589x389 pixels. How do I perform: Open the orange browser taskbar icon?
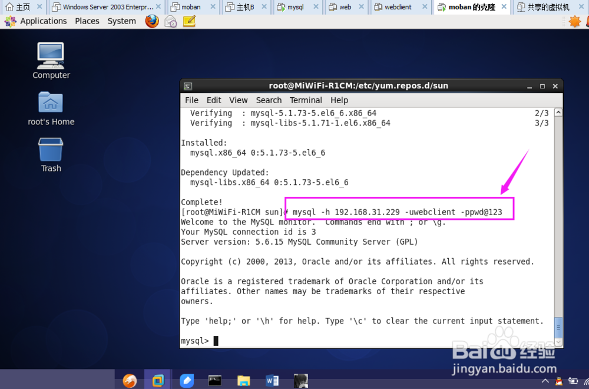[x=130, y=381]
